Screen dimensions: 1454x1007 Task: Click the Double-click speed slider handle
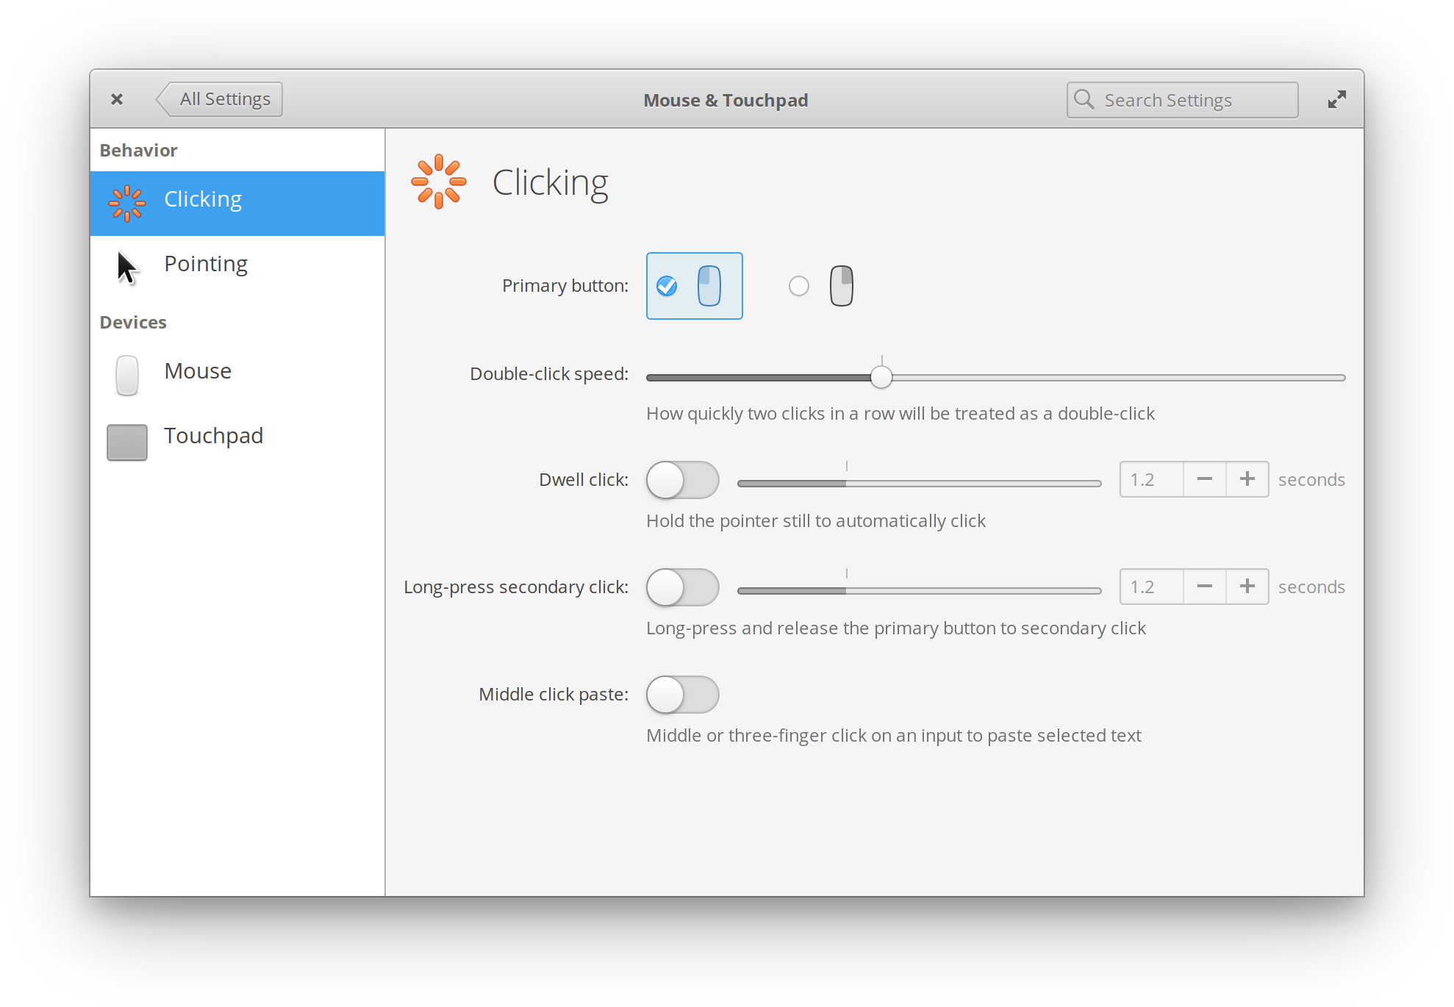881,377
